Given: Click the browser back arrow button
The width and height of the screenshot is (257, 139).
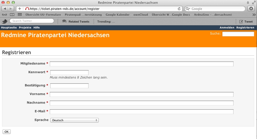Looking at the screenshot, I should 5,9.
